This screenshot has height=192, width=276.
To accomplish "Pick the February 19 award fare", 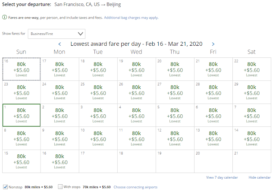I will coord(136,69).
